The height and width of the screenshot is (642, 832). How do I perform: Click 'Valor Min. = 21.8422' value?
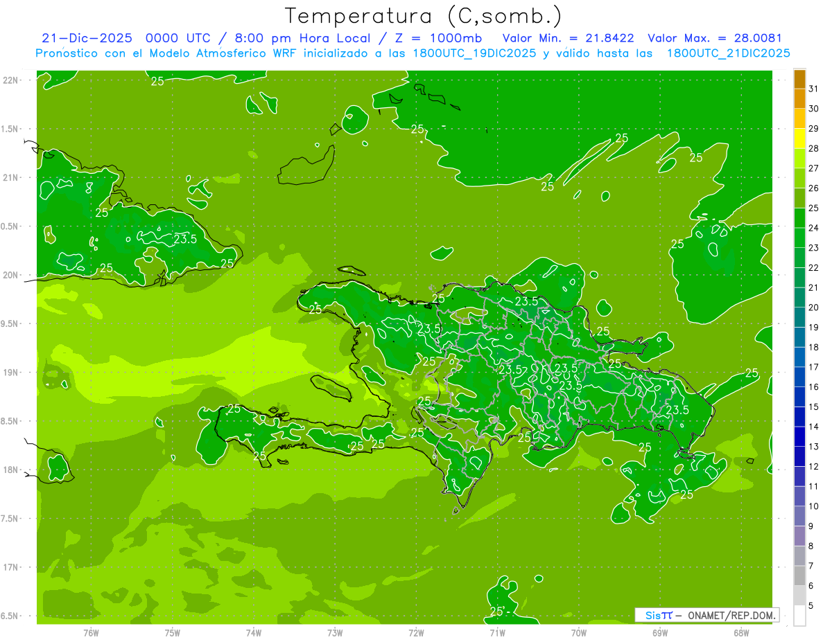click(x=568, y=38)
